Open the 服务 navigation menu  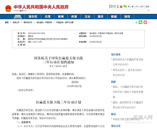pos(100,17)
